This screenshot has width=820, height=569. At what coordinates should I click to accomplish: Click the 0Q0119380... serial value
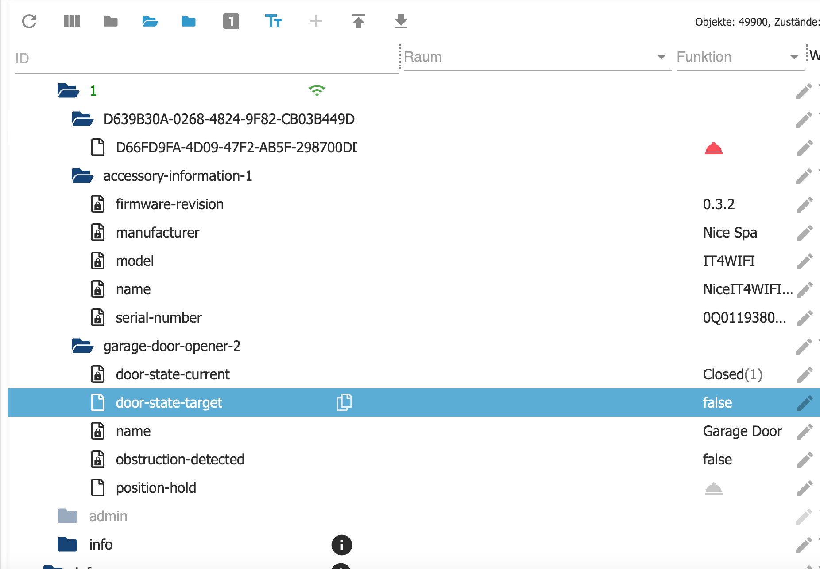pyautogui.click(x=745, y=317)
